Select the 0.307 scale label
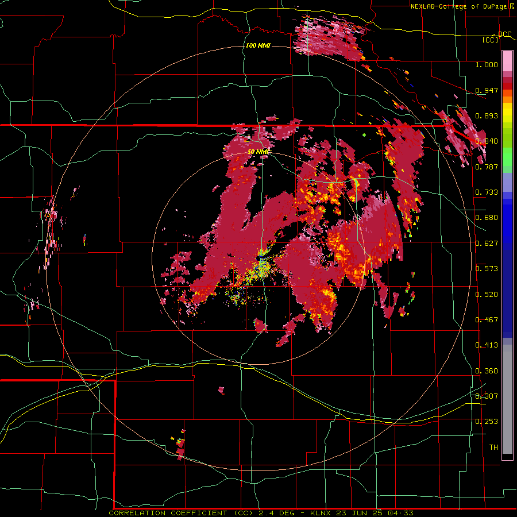Image resolution: width=517 pixels, height=517 pixels. click(487, 396)
